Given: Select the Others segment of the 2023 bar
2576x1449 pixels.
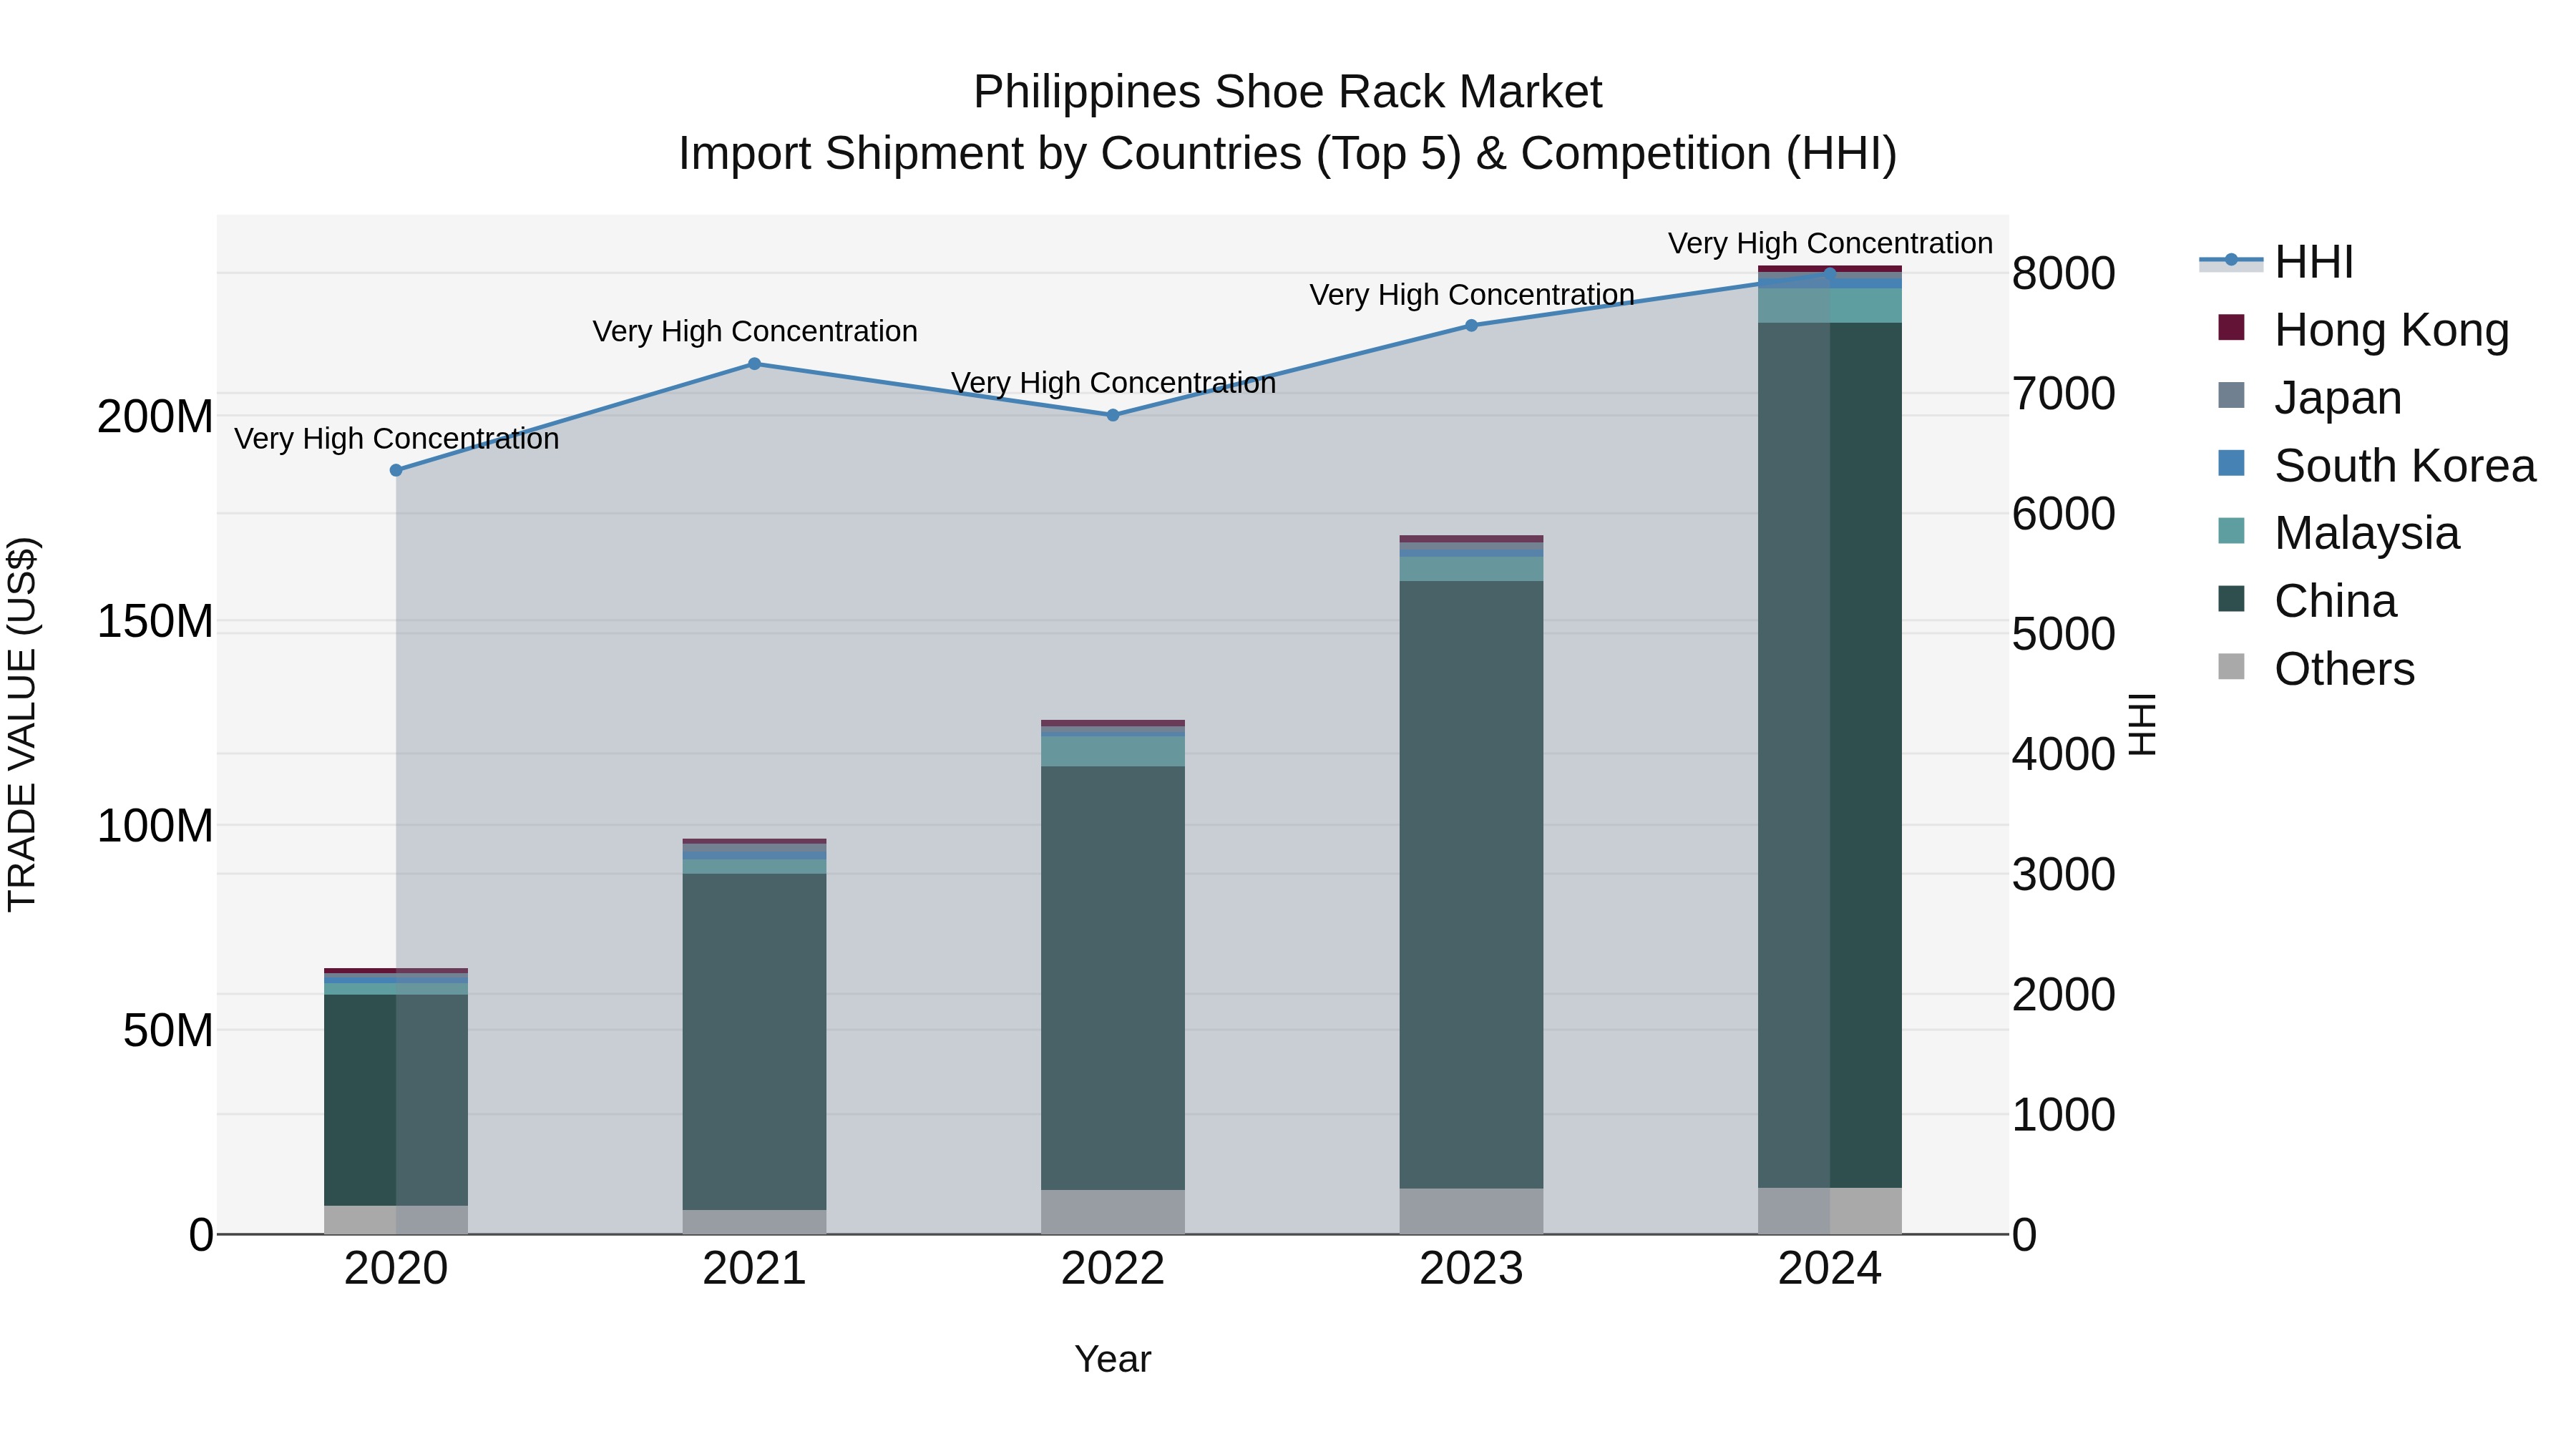Looking at the screenshot, I should (x=1471, y=1211).
